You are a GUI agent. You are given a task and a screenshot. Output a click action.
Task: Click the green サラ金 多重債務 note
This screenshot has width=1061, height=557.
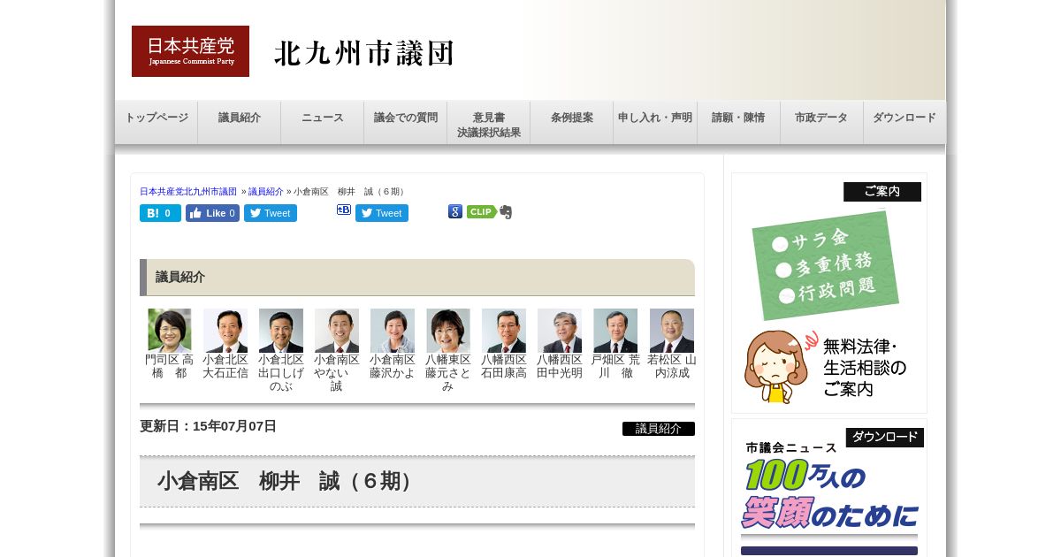point(826,265)
